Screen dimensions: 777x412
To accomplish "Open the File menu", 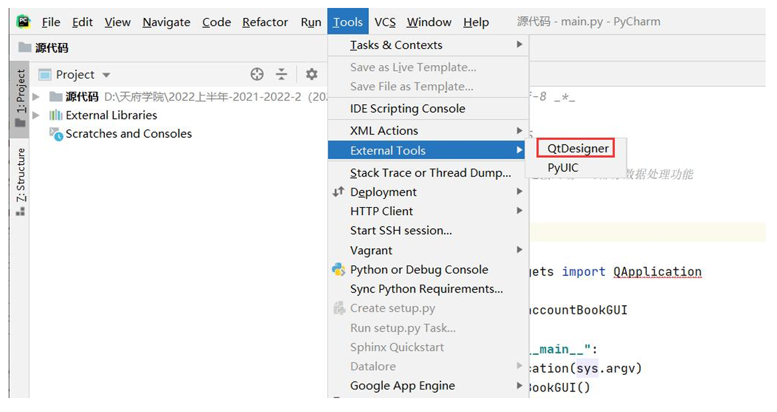I will [x=51, y=23].
